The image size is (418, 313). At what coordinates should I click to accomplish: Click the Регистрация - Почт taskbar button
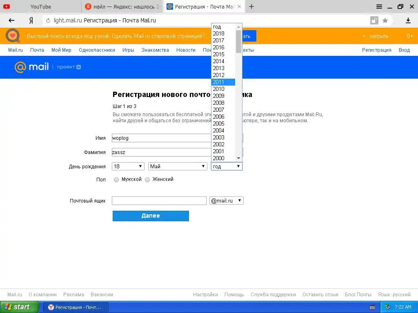coord(76,307)
